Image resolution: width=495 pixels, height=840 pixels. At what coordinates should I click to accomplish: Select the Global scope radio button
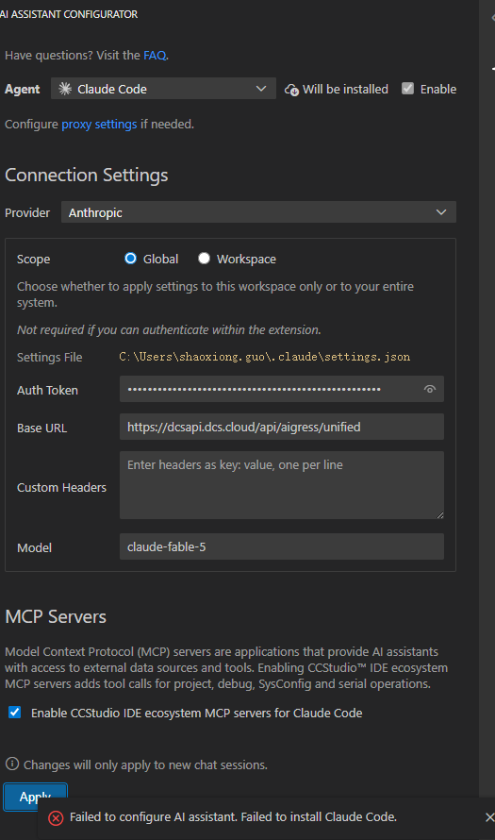pos(130,259)
